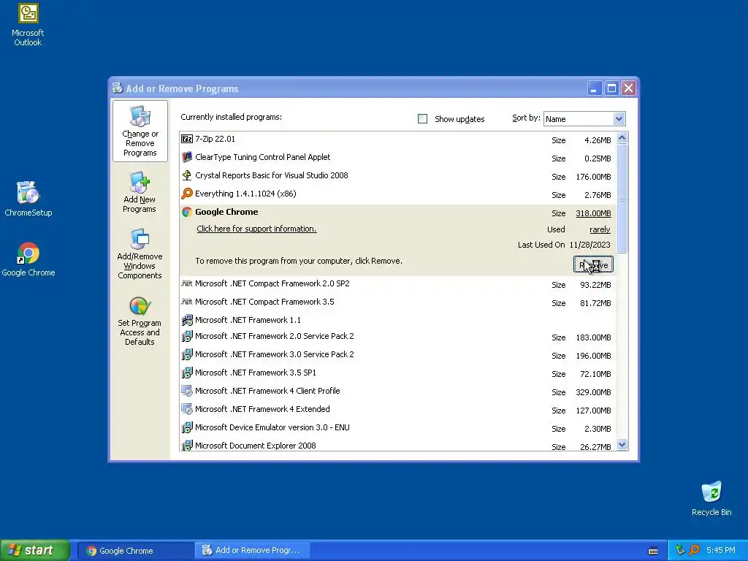This screenshot has height=561, width=748.
Task: Click the Everything 1.4.1.1024 icon
Action: click(x=187, y=193)
